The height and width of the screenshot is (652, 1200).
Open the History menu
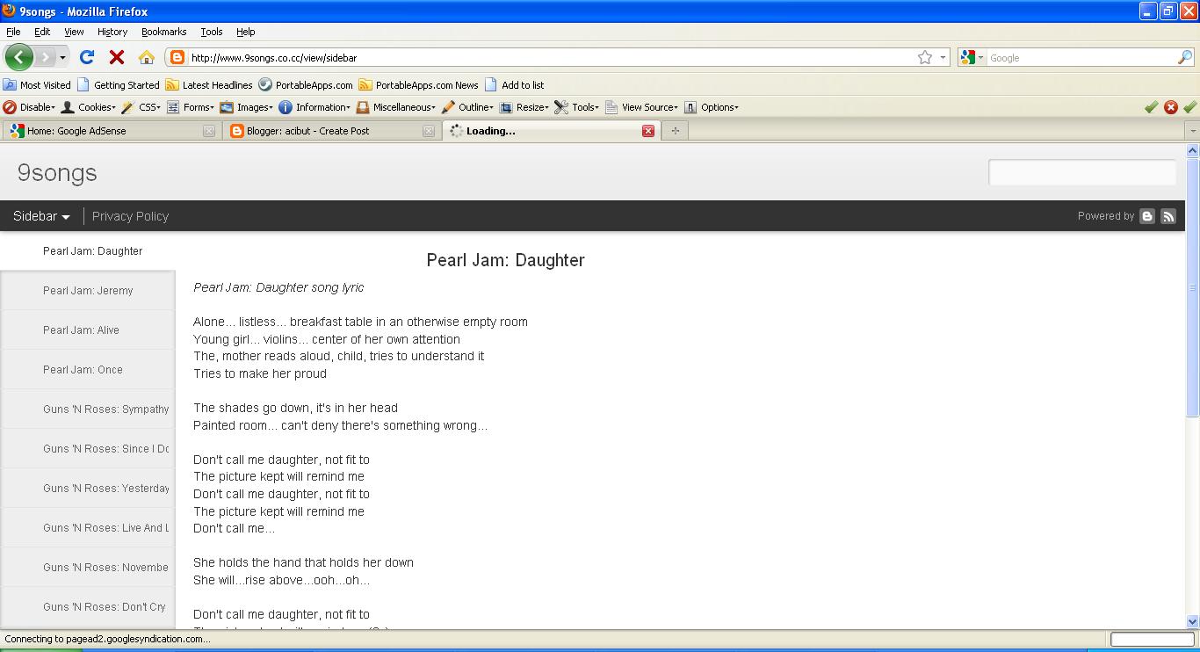click(x=112, y=32)
